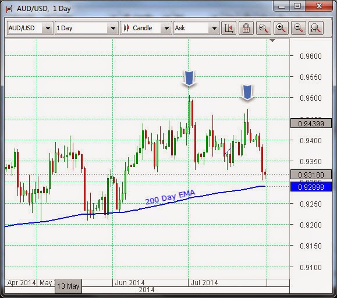Click the 0.9250 price axis label
Image resolution: width=337 pixels, height=298 pixels.
[x=311, y=204]
